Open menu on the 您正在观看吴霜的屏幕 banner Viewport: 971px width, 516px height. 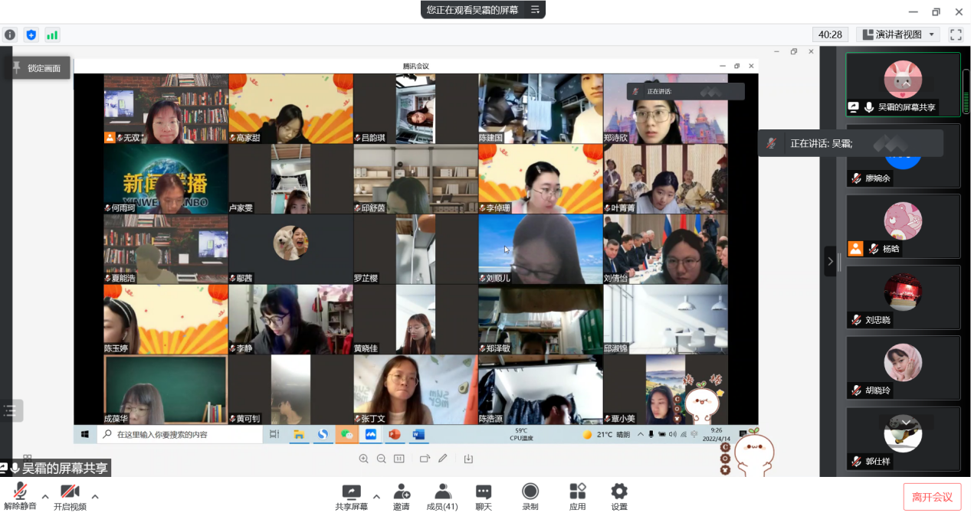pyautogui.click(x=535, y=10)
